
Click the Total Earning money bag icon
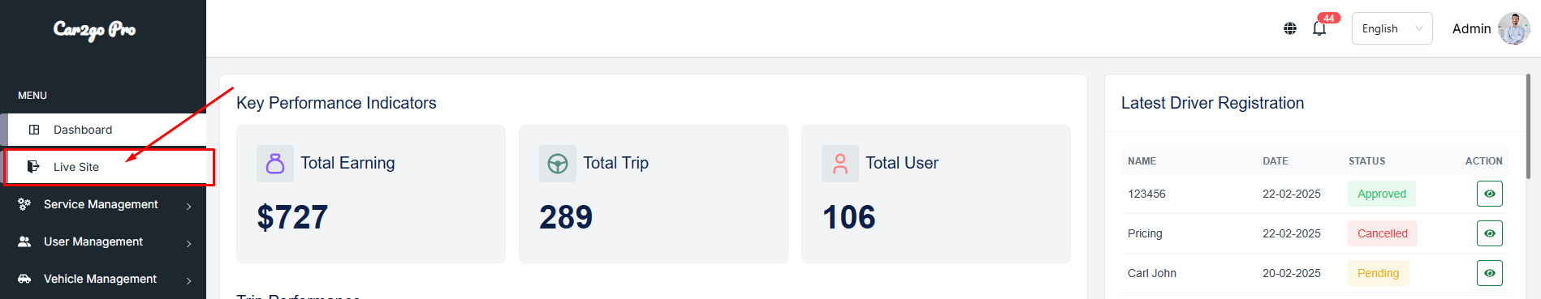tap(275, 164)
